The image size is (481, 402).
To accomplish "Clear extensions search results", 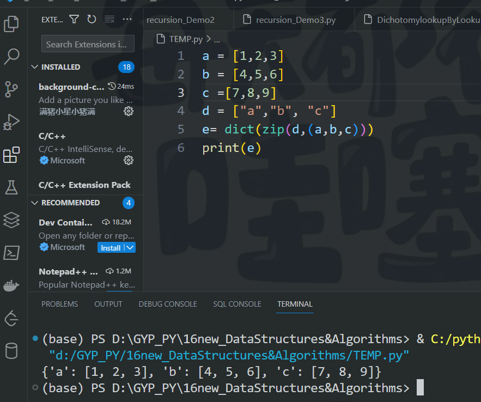I will (109, 20).
